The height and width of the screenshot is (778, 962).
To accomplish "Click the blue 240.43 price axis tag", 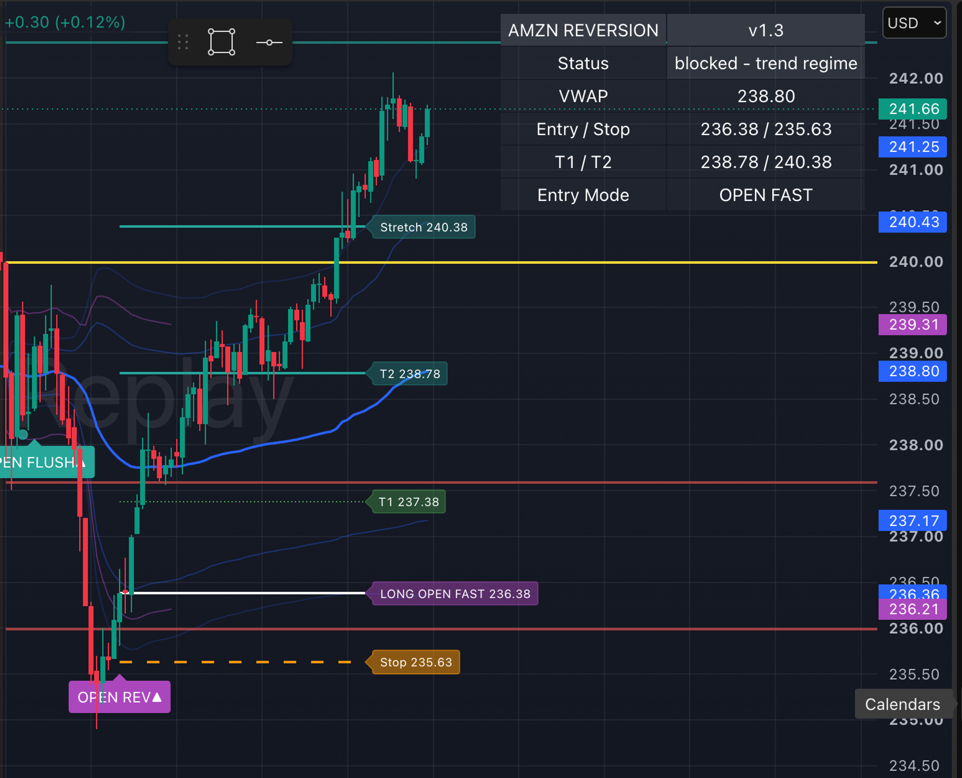I will pyautogui.click(x=912, y=222).
